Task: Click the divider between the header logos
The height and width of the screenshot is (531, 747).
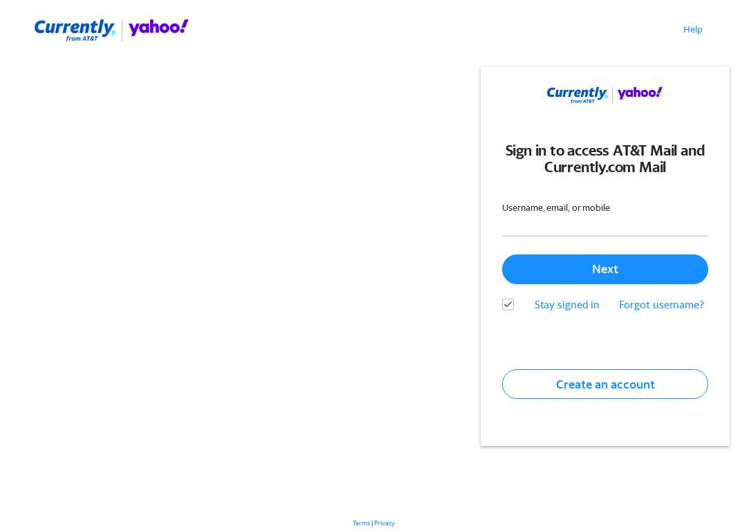Action: (122, 30)
